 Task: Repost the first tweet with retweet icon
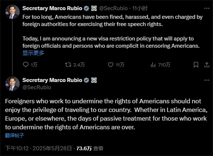[68, 65]
